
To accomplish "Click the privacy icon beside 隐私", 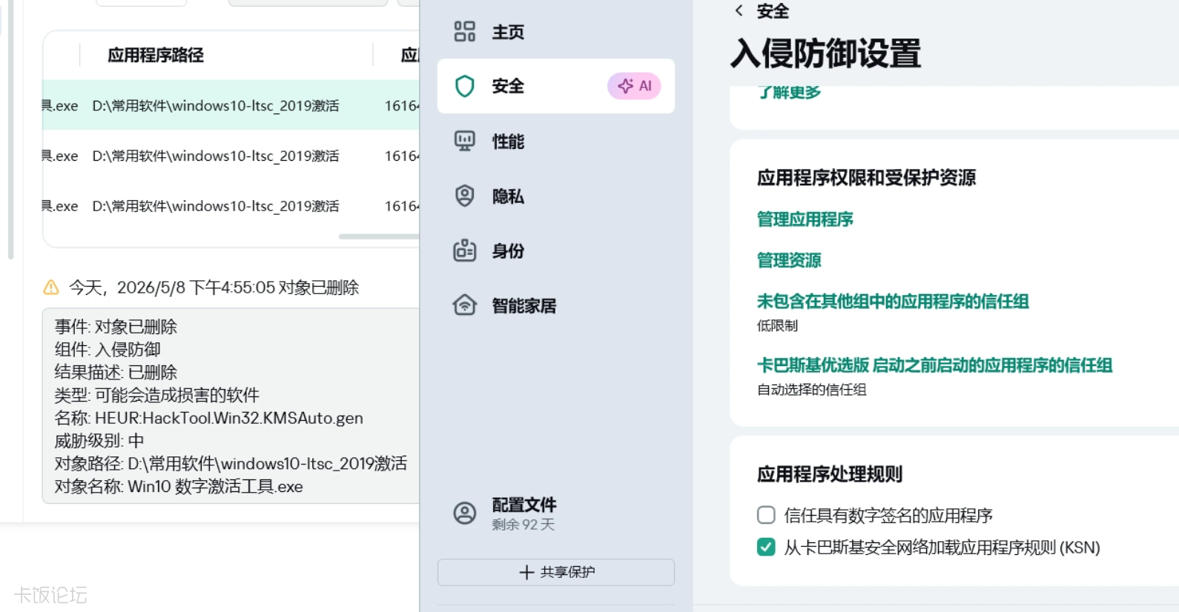I will coord(464,196).
